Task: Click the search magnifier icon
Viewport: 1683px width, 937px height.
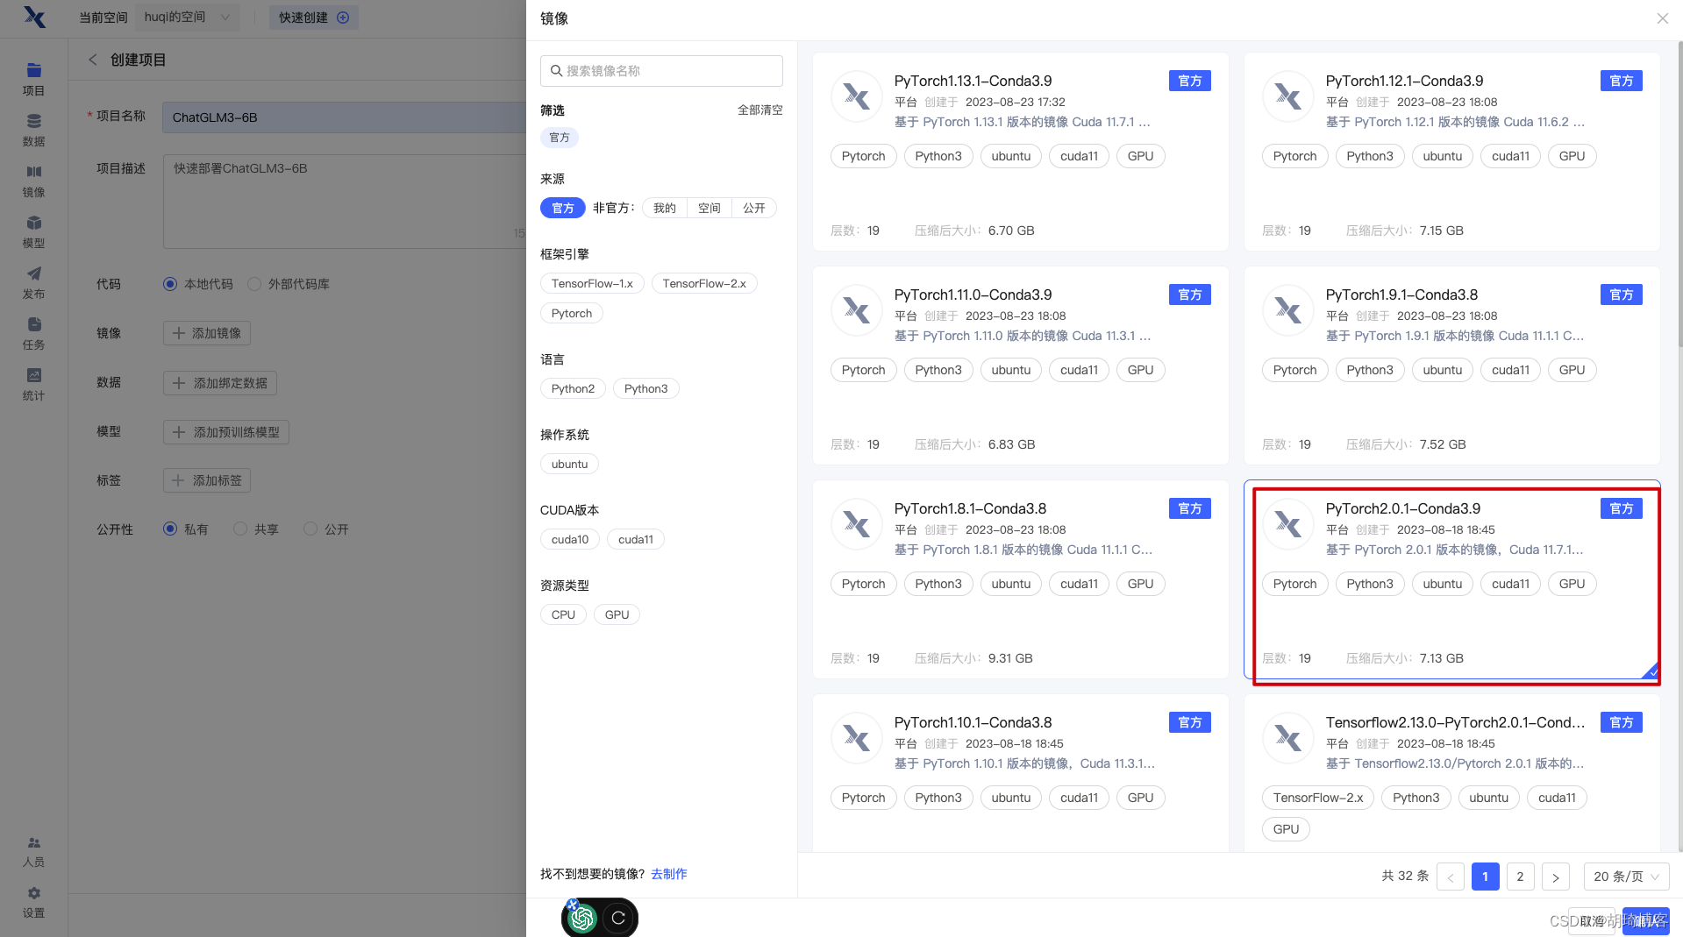Action: [556, 71]
